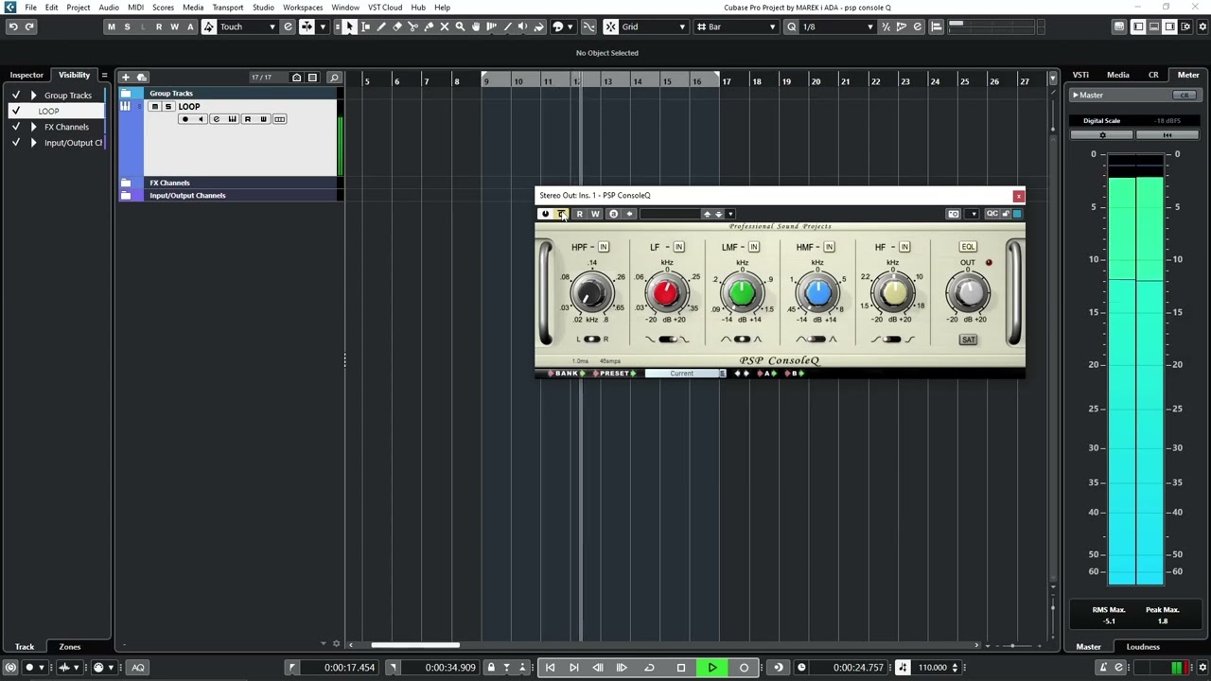The height and width of the screenshot is (681, 1211).
Task: Toggle LOOP track visibility checkmark
Action: (x=15, y=111)
